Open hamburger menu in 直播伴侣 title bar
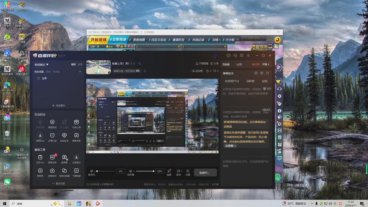368x207 pixels. (248, 55)
